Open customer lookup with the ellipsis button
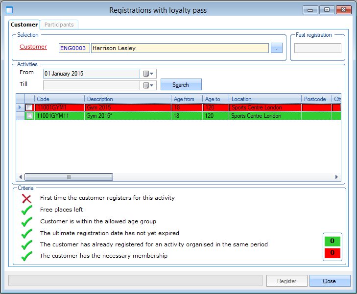The image size is (357, 294). [277, 48]
